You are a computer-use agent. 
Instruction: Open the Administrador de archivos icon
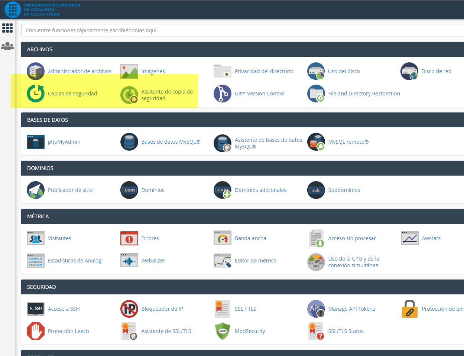36,71
